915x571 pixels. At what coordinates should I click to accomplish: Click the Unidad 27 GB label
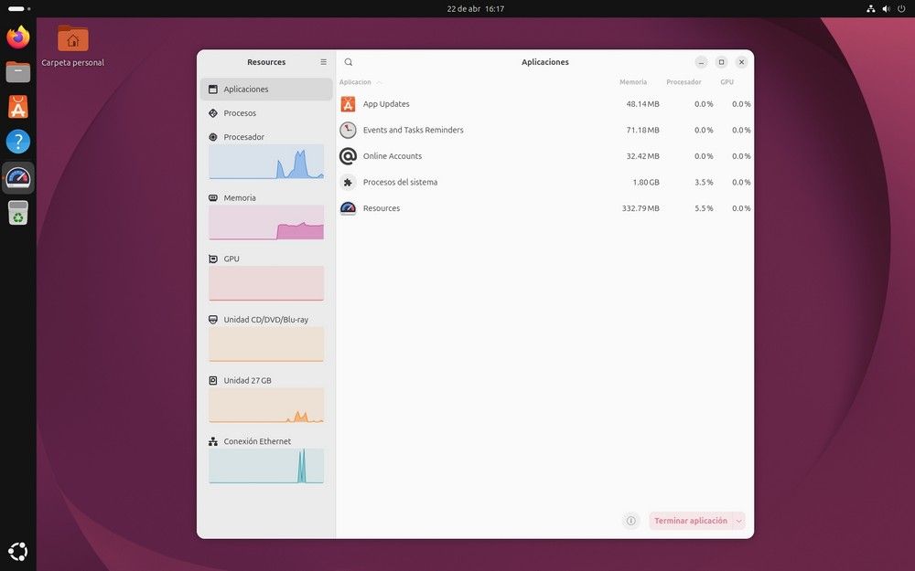pyautogui.click(x=247, y=380)
